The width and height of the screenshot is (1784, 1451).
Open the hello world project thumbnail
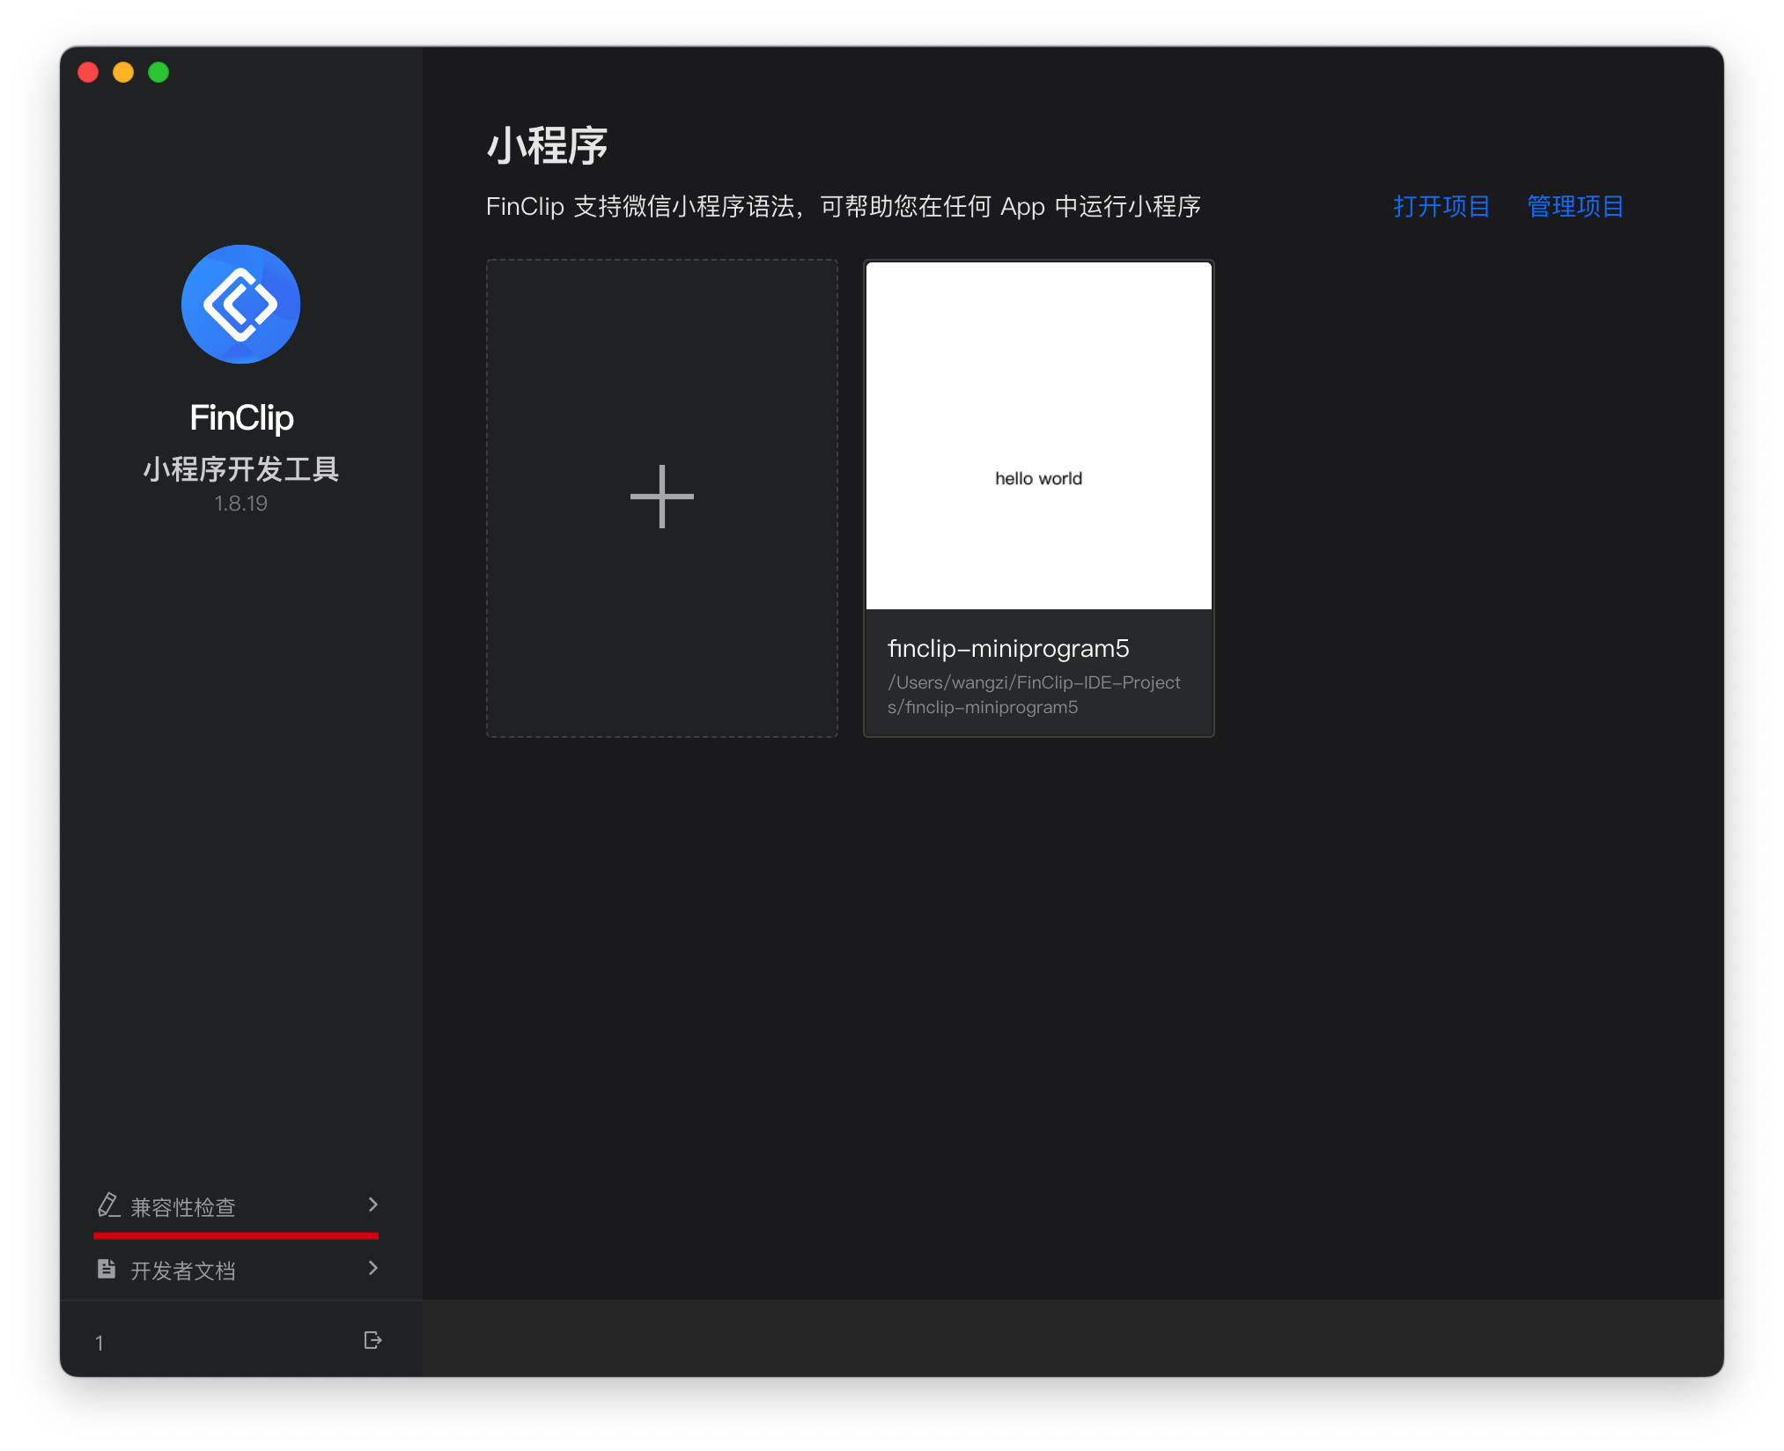[1038, 435]
